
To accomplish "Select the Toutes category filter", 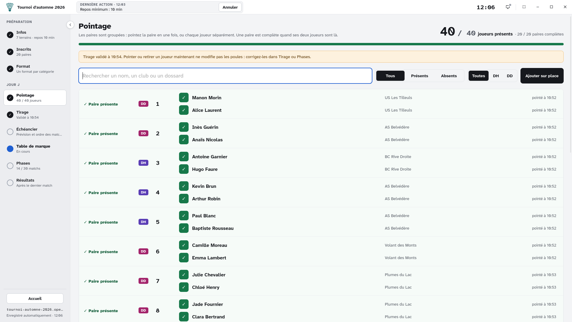I will pyautogui.click(x=478, y=76).
